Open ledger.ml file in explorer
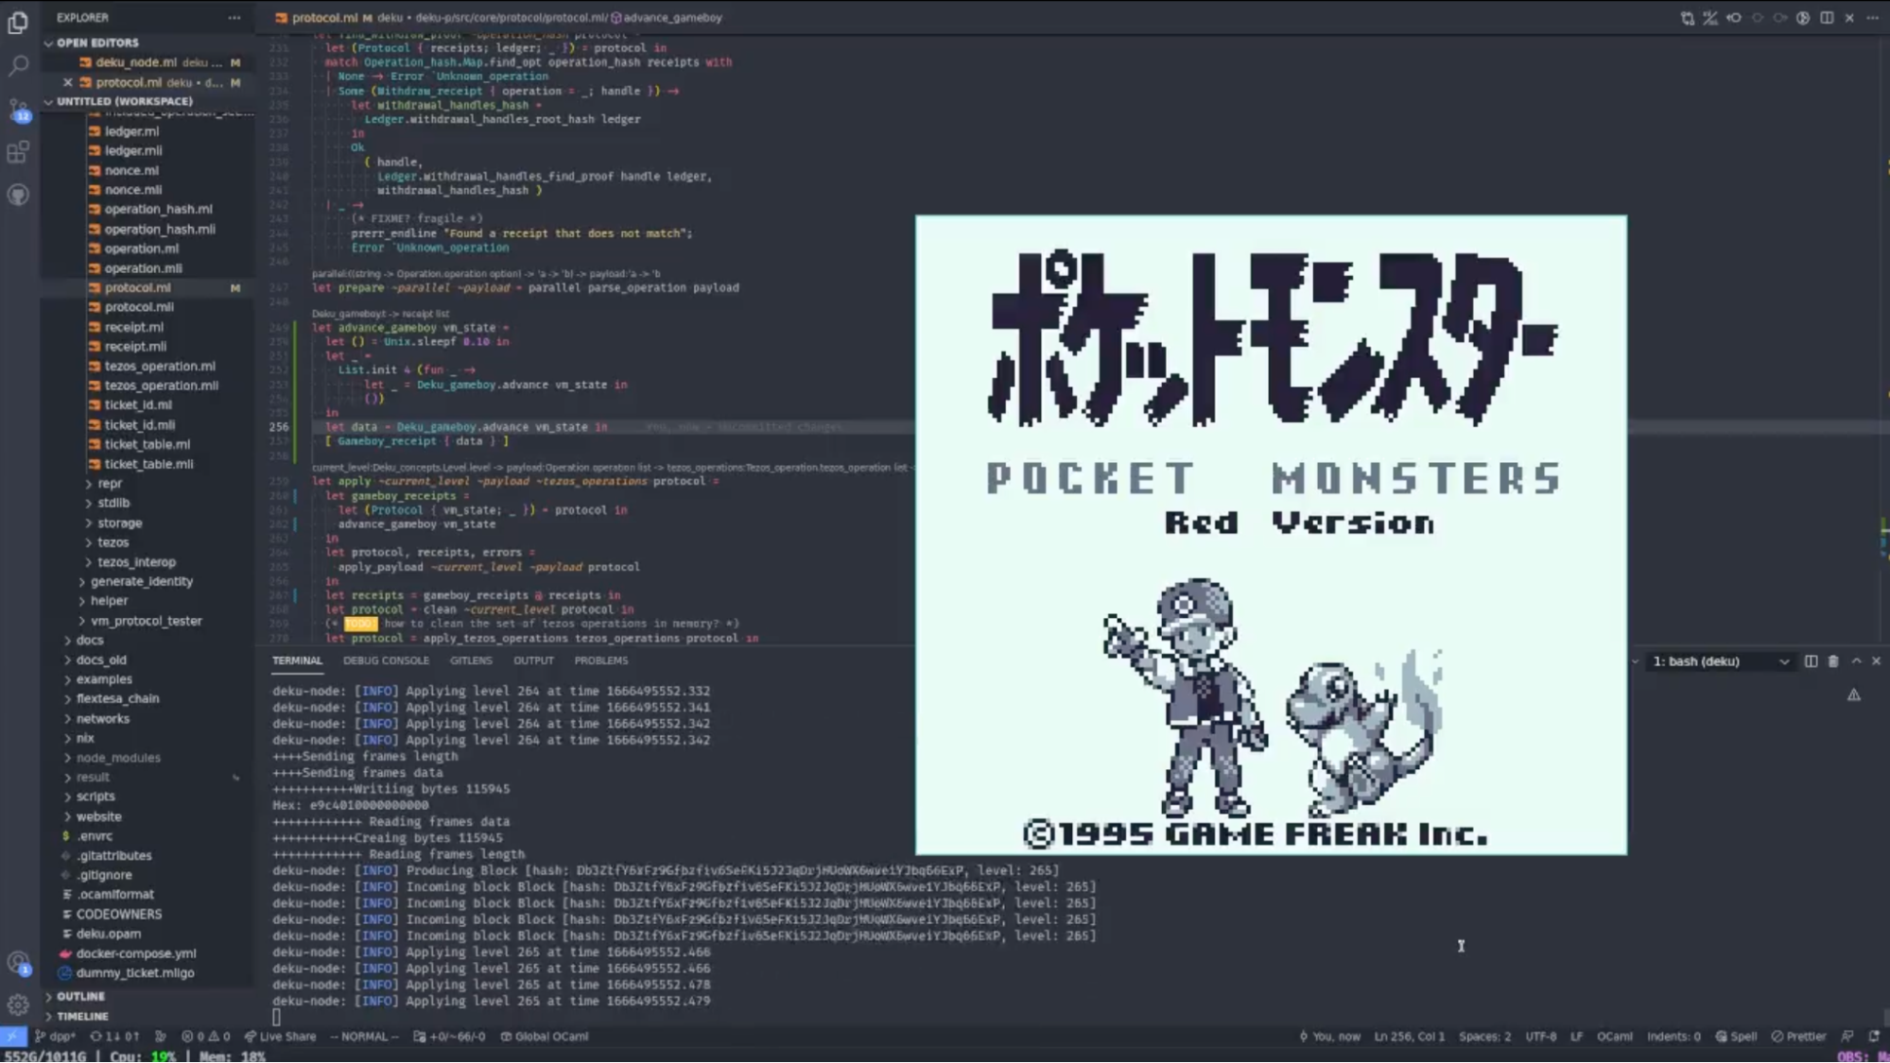 coord(131,131)
